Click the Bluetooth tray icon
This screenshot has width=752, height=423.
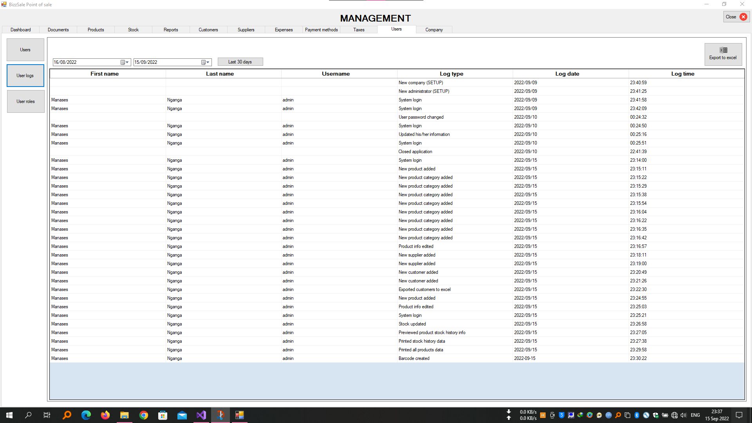pos(636,415)
